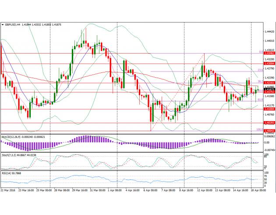Open the chart menu arrow beside GBPUSD,H4
This screenshot has height=215, width=276.
(x=3, y=25)
